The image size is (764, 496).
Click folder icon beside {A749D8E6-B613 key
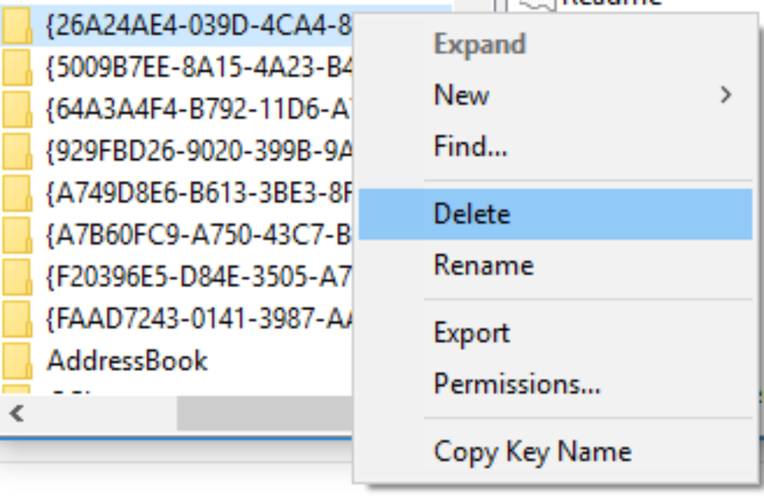(x=17, y=193)
